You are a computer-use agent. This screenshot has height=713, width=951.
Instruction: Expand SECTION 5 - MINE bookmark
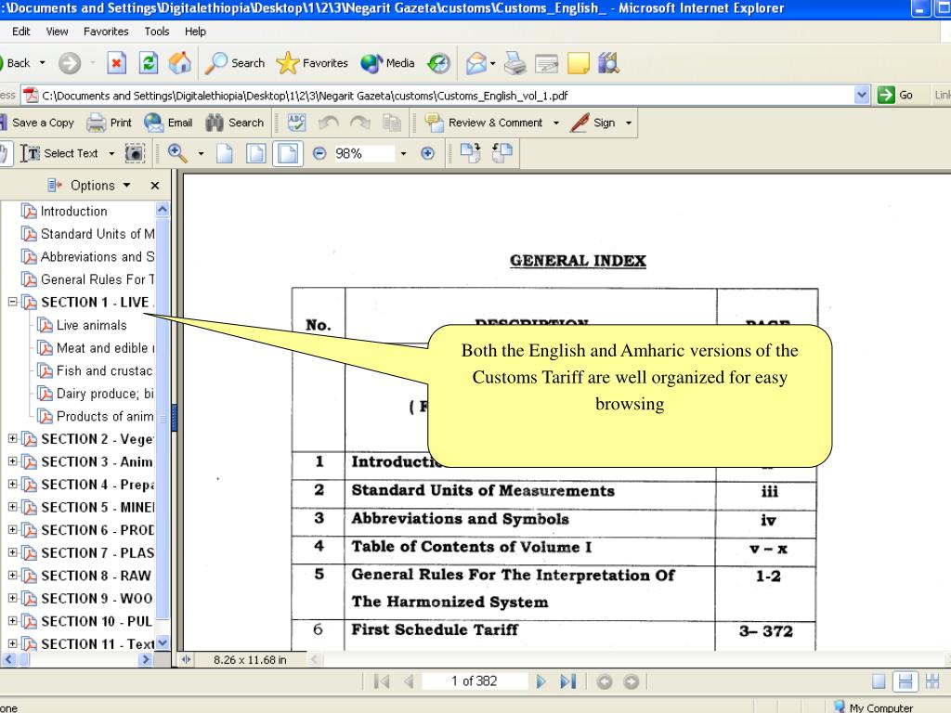[12, 507]
